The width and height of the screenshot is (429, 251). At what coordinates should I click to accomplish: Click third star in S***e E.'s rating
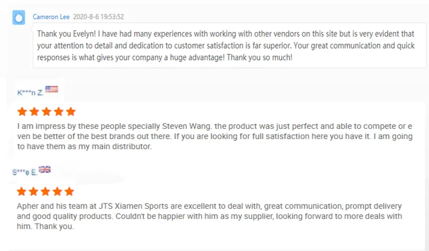pos(47,192)
